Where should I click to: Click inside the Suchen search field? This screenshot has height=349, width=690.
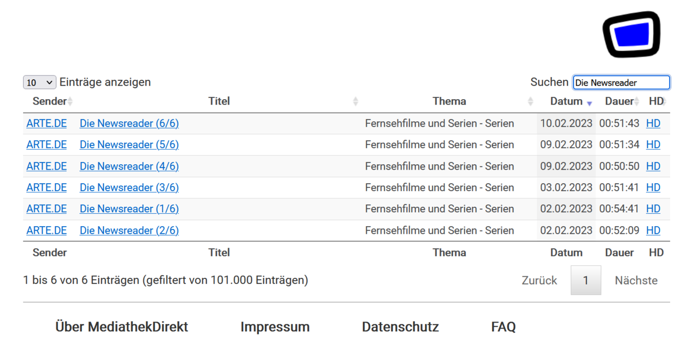click(x=621, y=82)
